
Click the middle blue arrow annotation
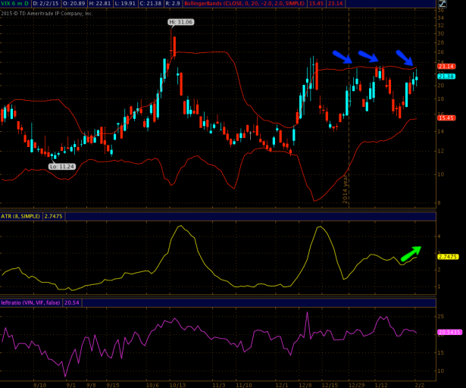368,57
